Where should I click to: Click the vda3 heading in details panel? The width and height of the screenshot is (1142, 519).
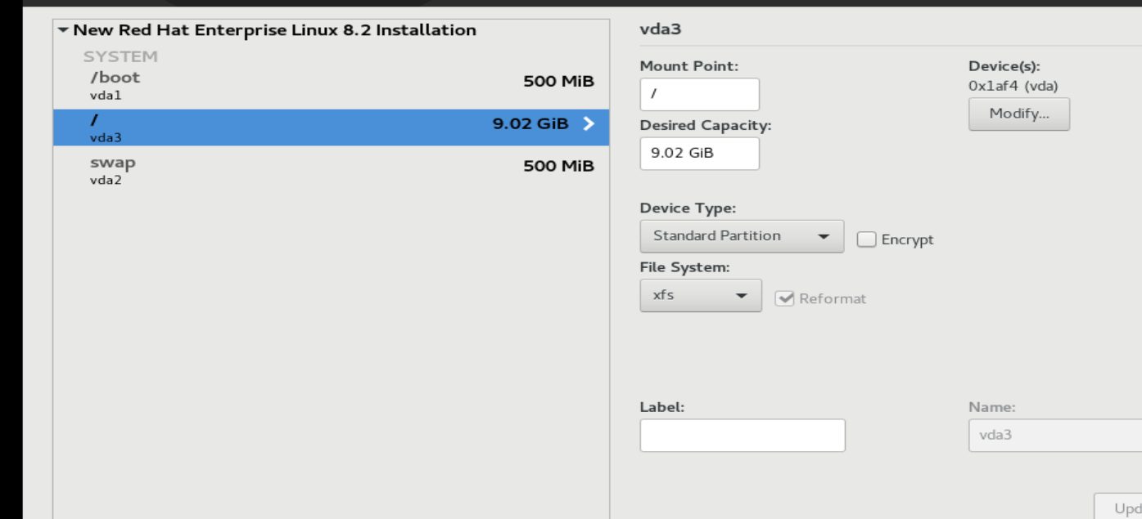point(660,29)
